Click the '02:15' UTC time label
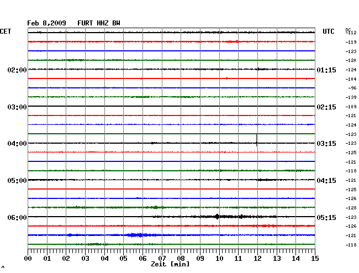This screenshot has width=359, height=273. [x=326, y=107]
